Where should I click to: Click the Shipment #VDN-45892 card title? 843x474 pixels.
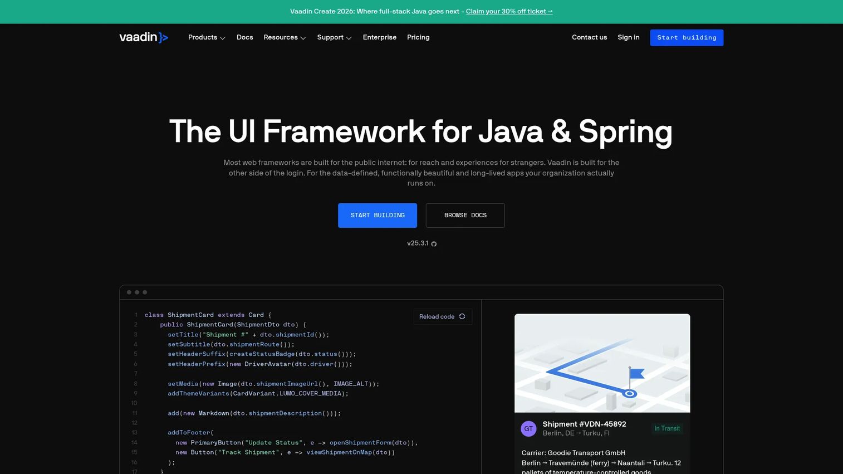(x=585, y=424)
